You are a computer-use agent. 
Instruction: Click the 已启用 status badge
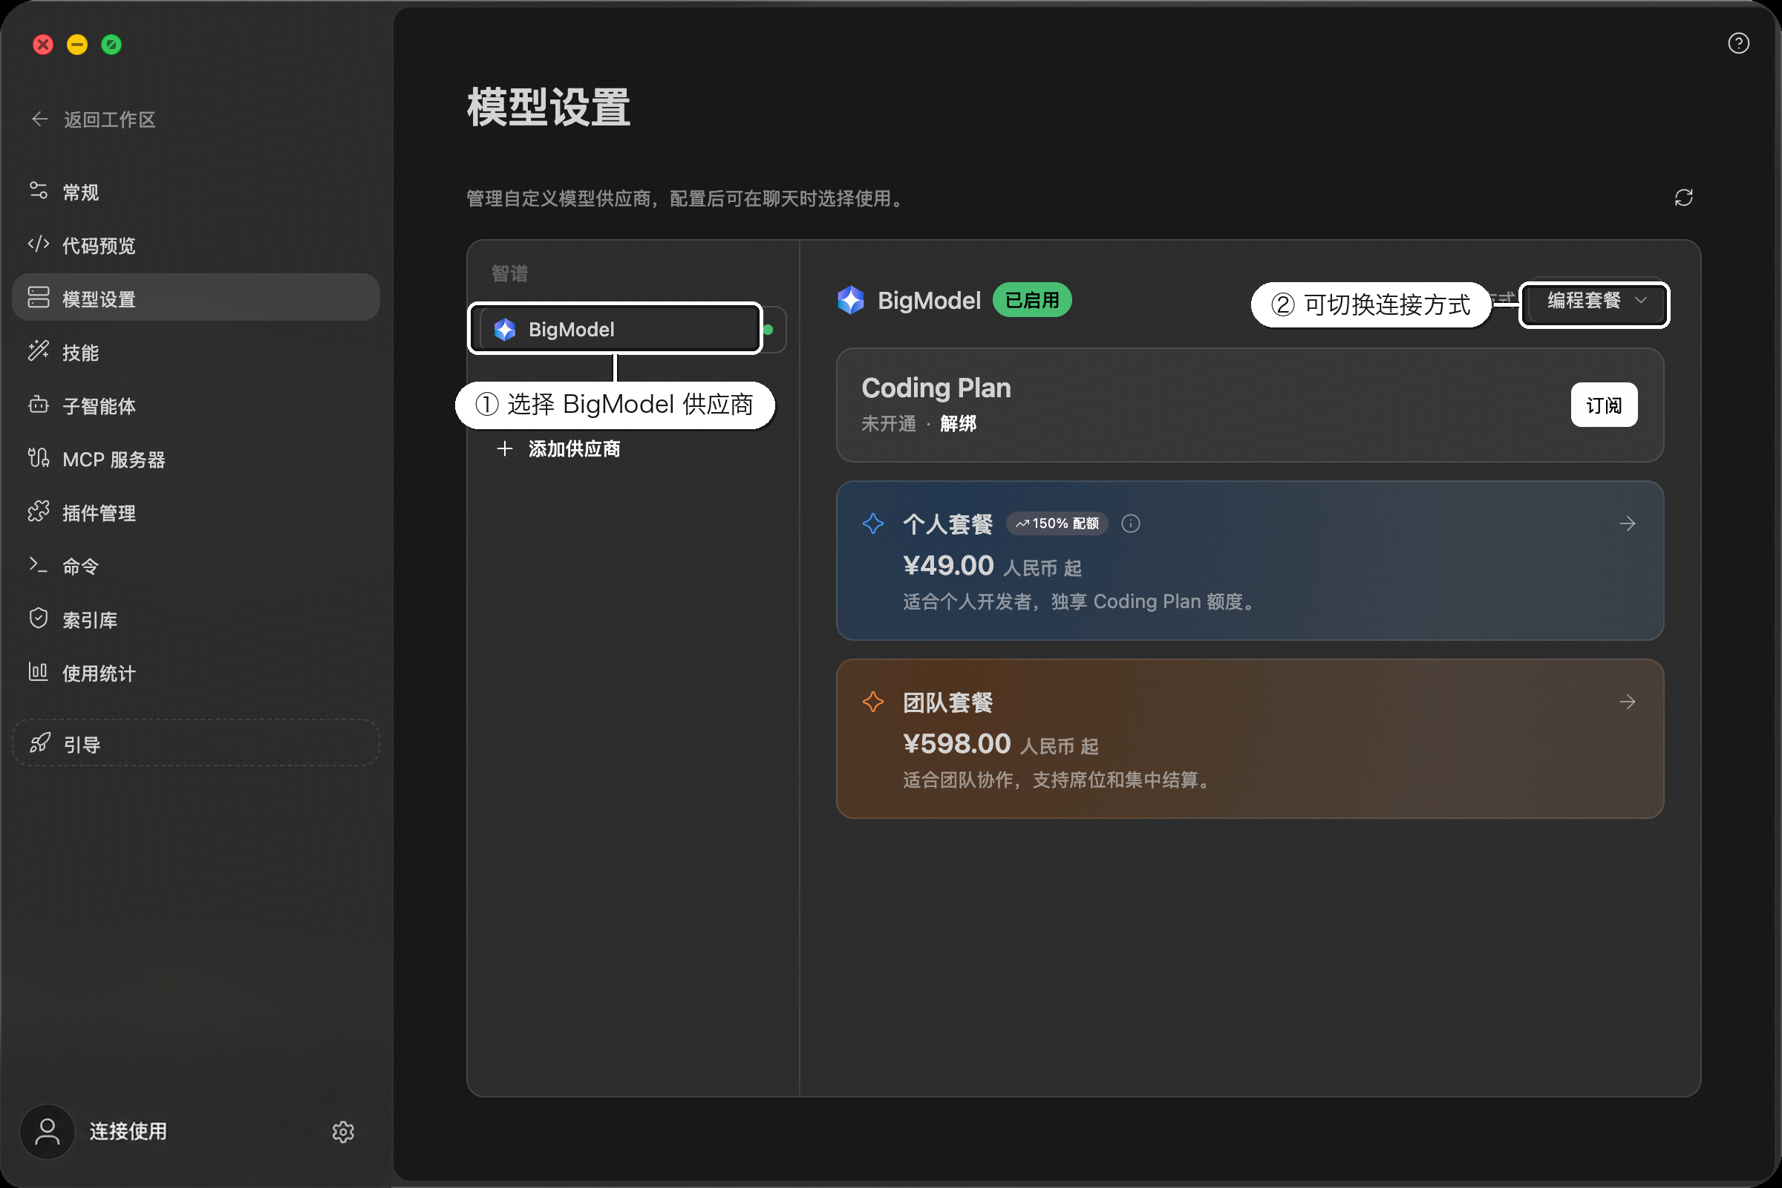(1032, 300)
